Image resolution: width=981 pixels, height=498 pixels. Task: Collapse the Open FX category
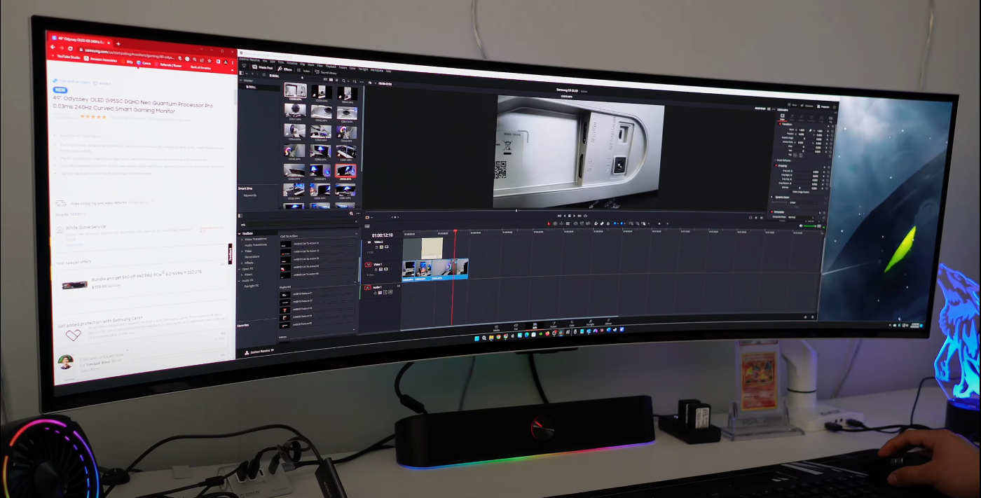point(240,269)
